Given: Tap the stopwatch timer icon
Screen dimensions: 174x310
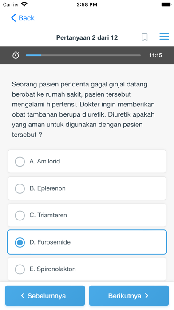Looking at the screenshot, I should [x=16, y=55].
